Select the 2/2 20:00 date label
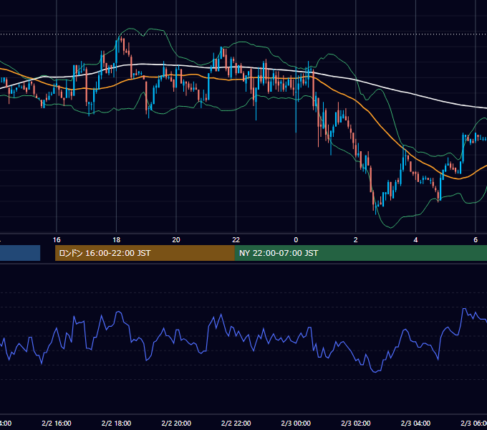This screenshot has height=430, width=487. tap(176, 423)
